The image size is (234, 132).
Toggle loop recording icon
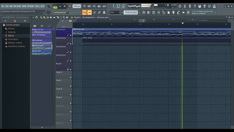(104, 6)
